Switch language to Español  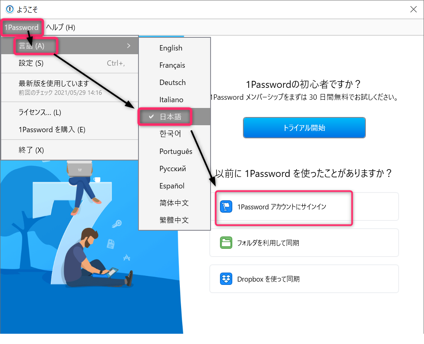175,186
